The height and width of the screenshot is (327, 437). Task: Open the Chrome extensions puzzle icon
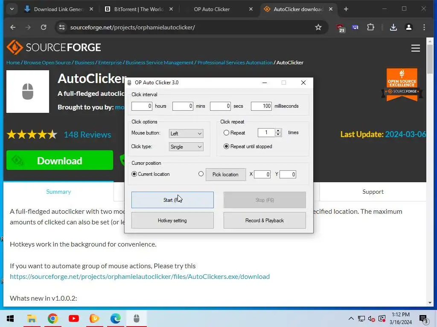click(x=370, y=27)
